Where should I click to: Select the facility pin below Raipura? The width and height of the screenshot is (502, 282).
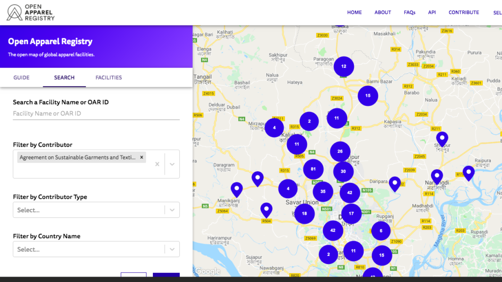tap(469, 173)
